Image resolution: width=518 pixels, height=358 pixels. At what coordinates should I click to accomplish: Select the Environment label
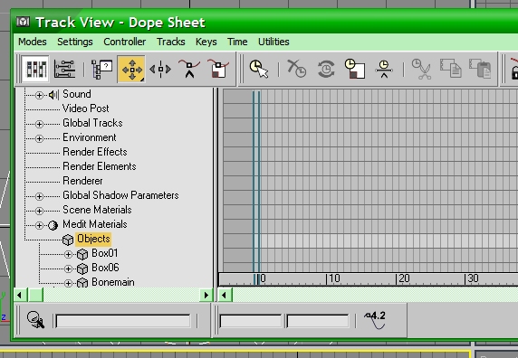[x=89, y=137]
